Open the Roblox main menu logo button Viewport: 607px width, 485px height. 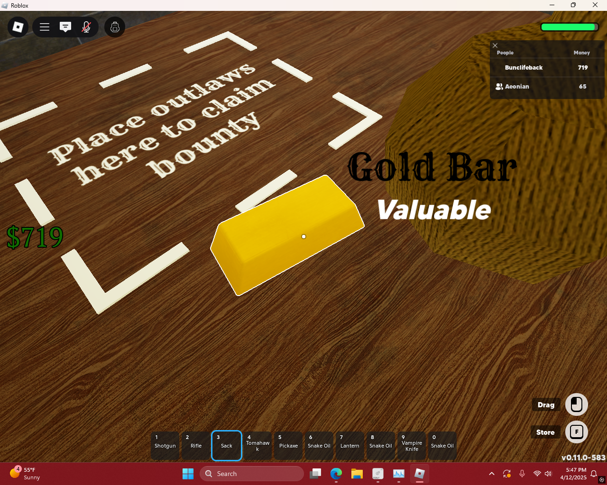[x=18, y=27]
